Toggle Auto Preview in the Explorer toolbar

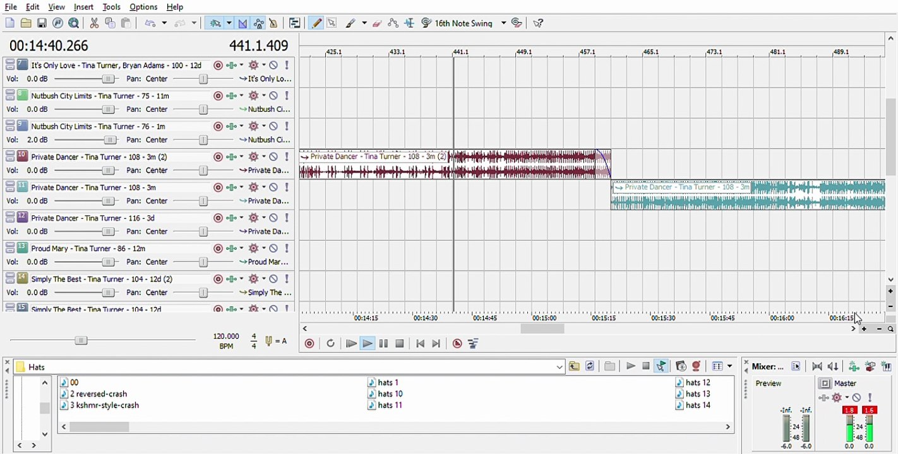pyautogui.click(x=661, y=366)
